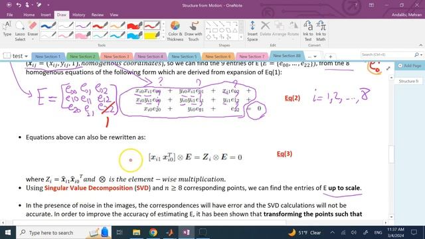Viewport: 425px width, 239px height.
Task: Open Color & Thickness settings
Action: pyautogui.click(x=175, y=31)
